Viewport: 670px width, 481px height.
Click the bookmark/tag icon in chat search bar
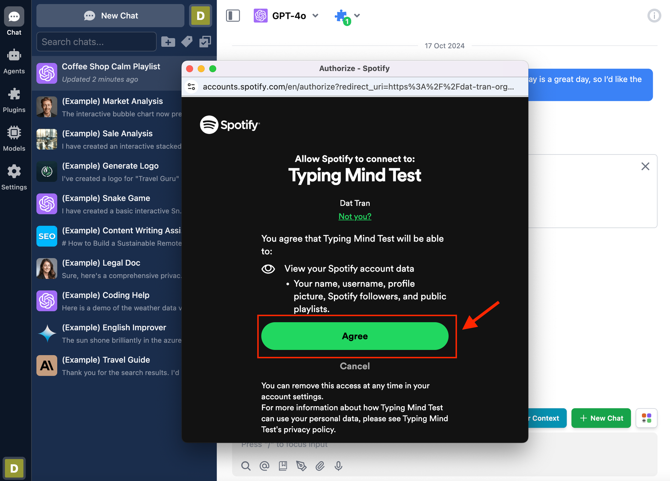point(186,41)
